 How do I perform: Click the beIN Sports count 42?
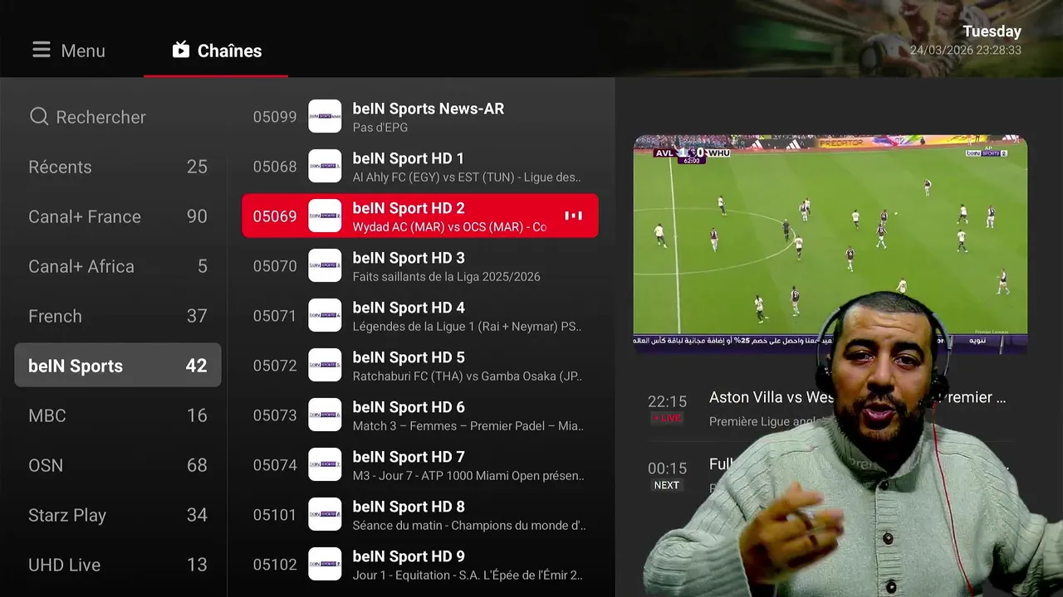(x=196, y=366)
